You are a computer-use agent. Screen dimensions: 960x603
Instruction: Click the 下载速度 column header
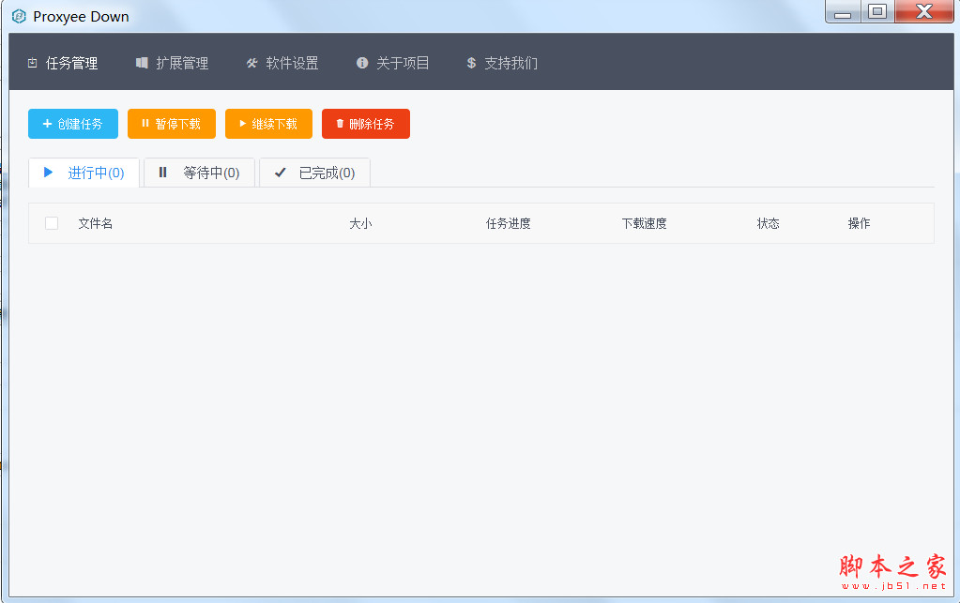644,223
